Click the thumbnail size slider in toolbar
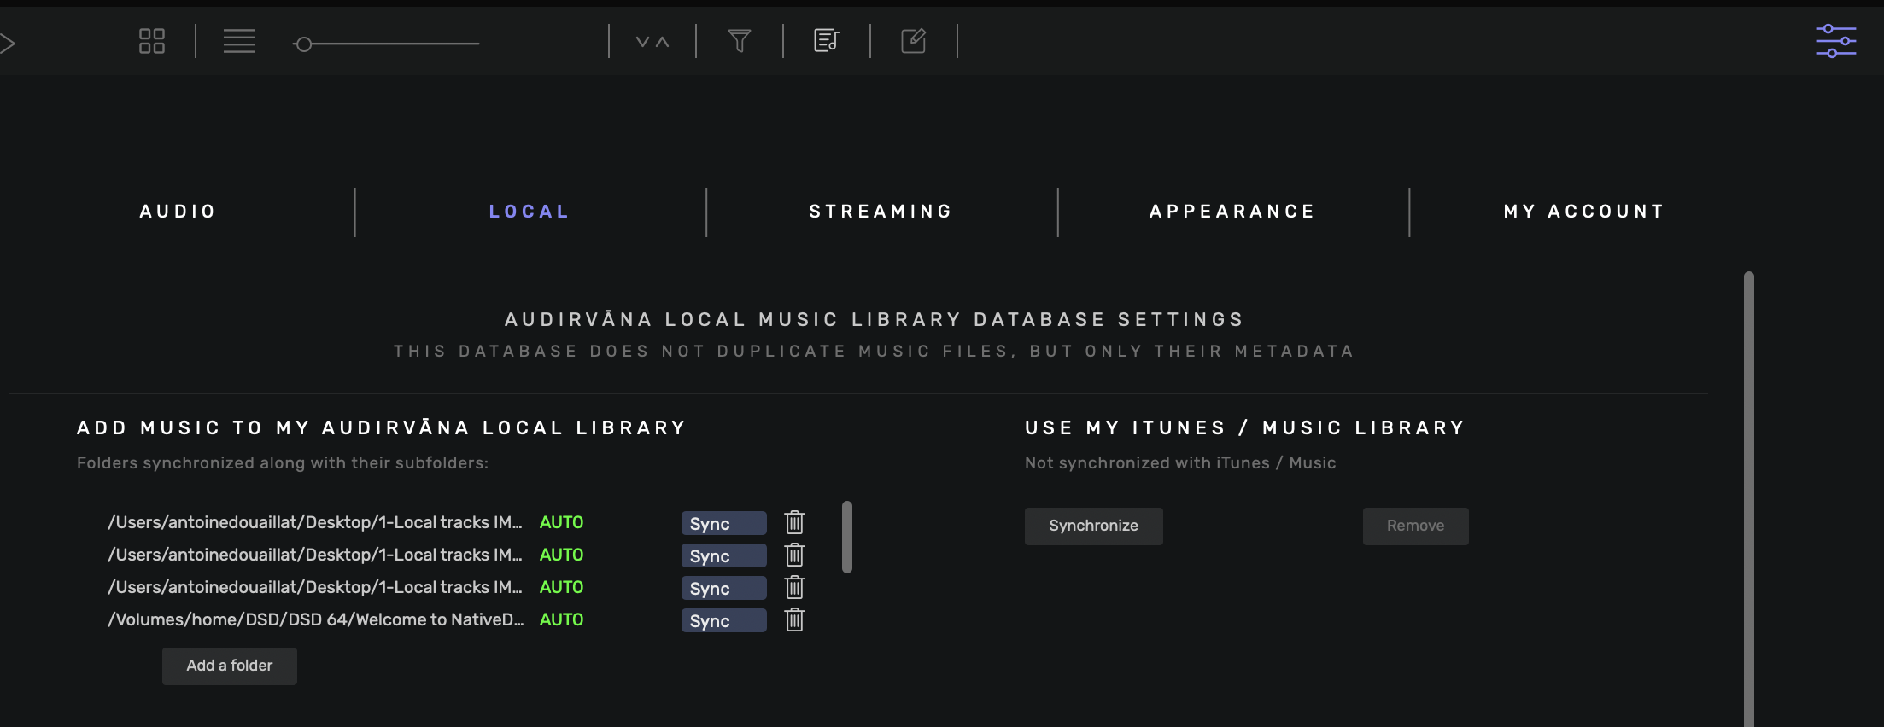Screen dimensions: 1884x727 click(386, 44)
